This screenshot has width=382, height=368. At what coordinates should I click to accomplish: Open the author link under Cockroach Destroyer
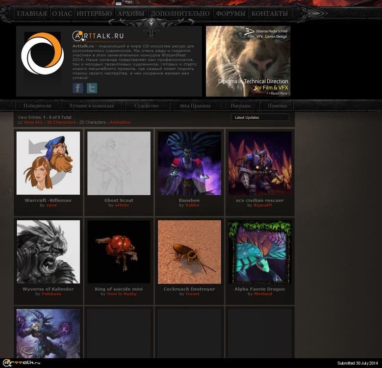(192, 294)
